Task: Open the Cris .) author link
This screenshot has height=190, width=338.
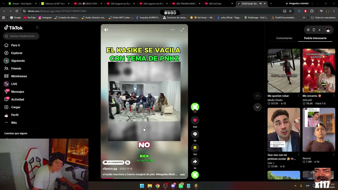Action: [x=271, y=163]
